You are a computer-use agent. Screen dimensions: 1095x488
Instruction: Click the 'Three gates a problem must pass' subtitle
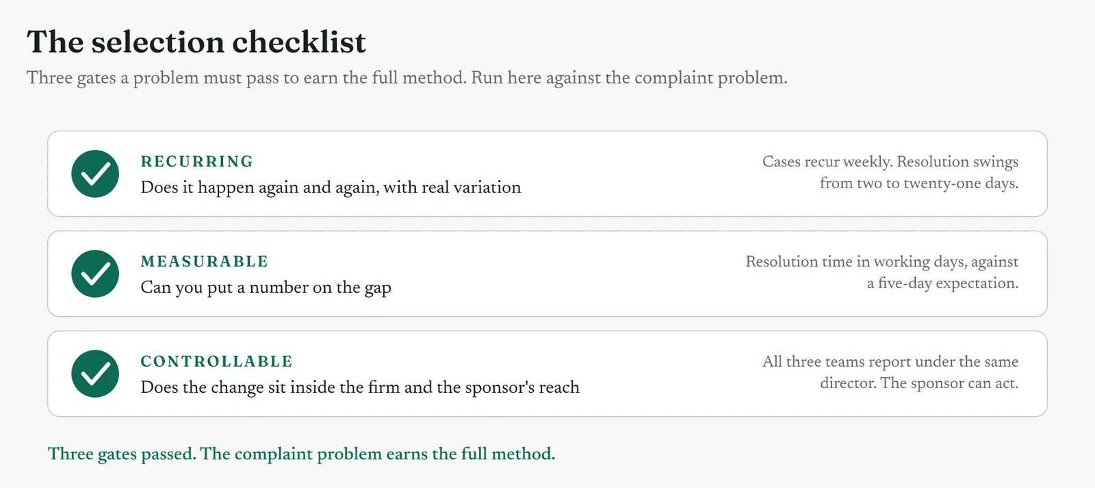point(407,77)
